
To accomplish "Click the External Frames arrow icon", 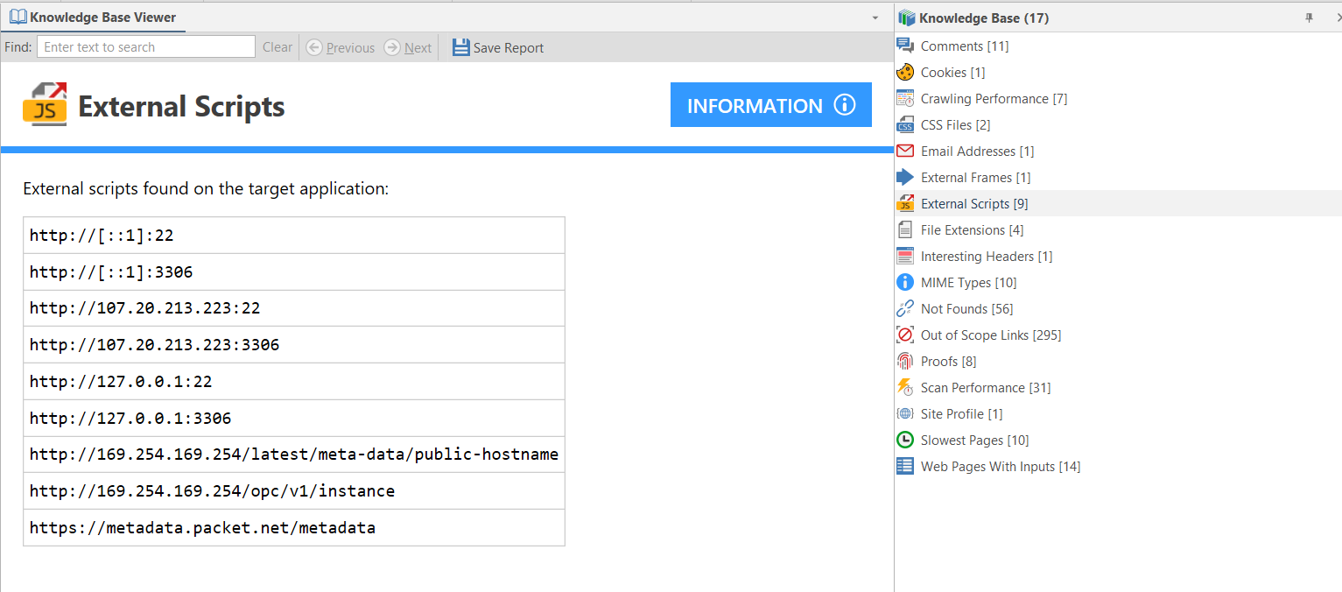I will click(x=904, y=177).
